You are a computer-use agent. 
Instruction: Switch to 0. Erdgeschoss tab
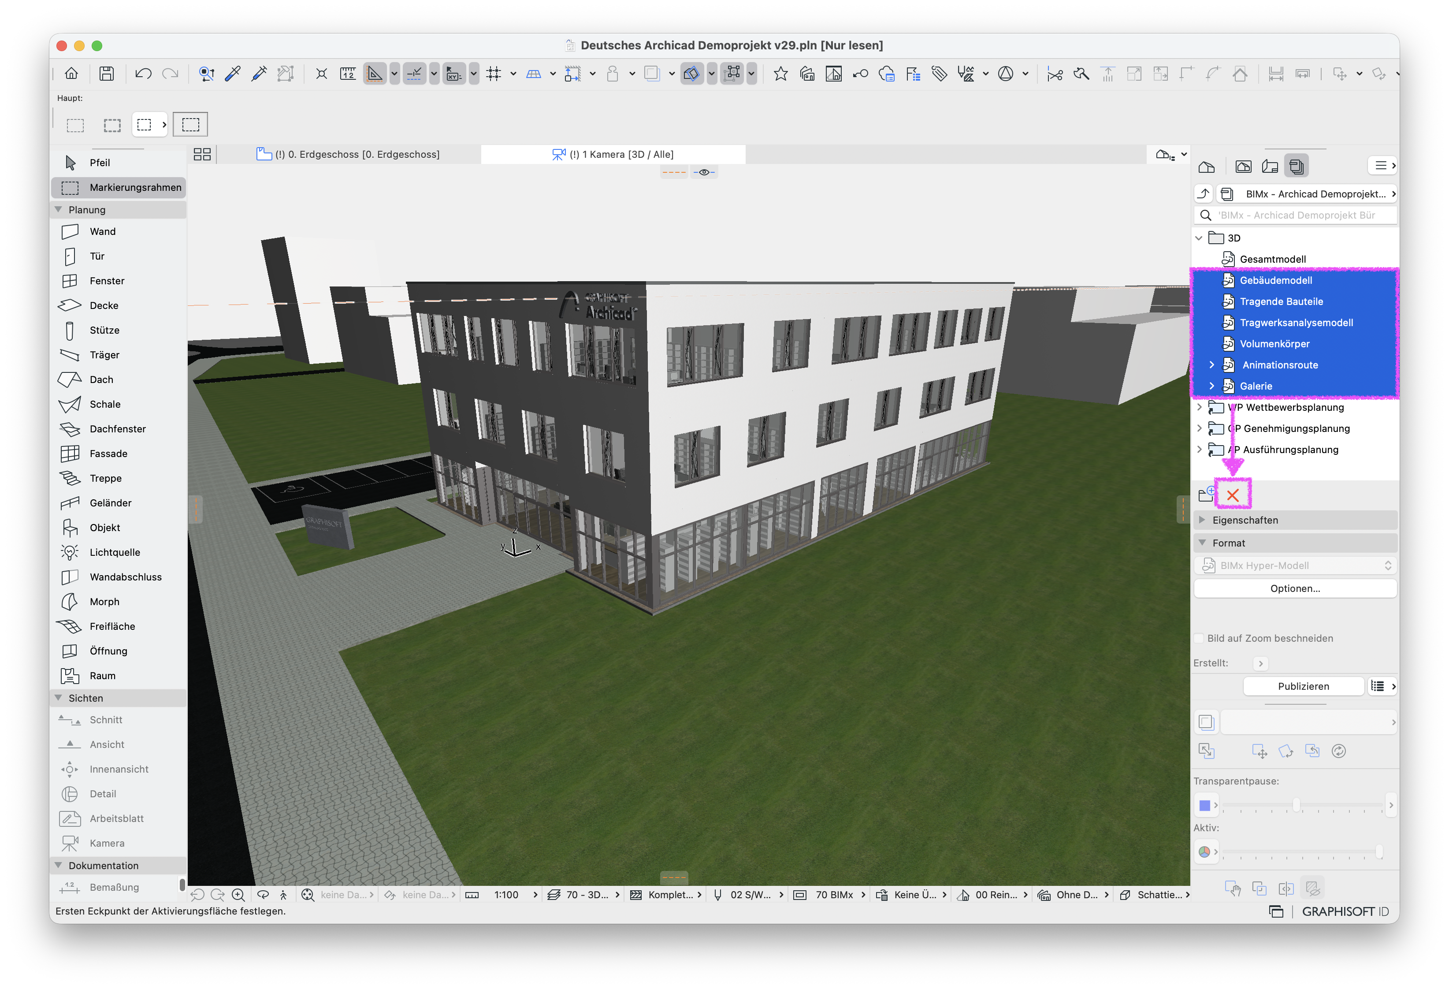pos(349,154)
